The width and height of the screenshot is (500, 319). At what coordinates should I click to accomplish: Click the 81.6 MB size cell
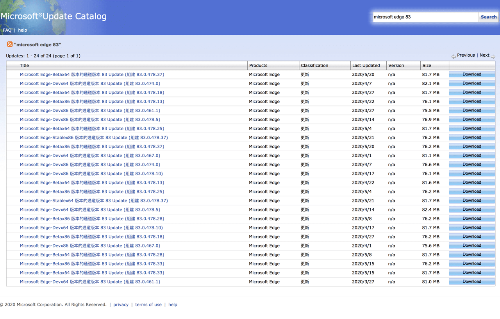pyautogui.click(x=430, y=182)
